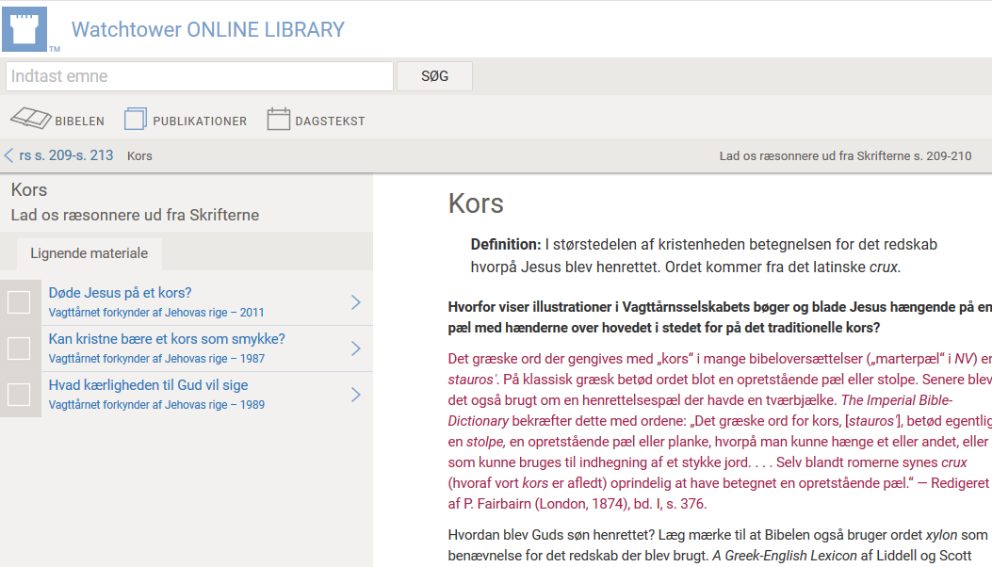
Task: Click "Vagttårnet forkynder af Jehovas rige – 1989" source line
Action: 157,405
